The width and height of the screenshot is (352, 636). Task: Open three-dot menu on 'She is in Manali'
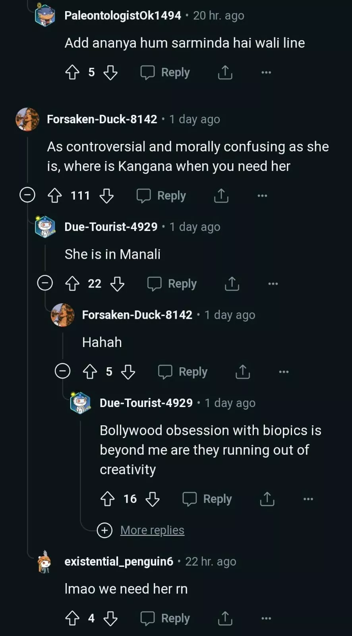point(273,284)
